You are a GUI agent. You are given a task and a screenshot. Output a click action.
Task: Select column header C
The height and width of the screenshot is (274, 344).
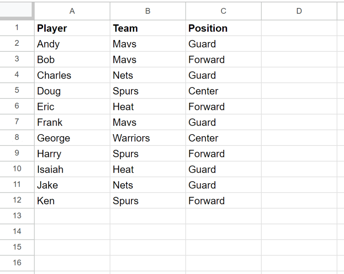[x=223, y=11]
